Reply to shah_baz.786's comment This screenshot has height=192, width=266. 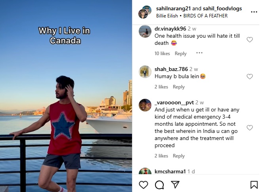point(179,87)
